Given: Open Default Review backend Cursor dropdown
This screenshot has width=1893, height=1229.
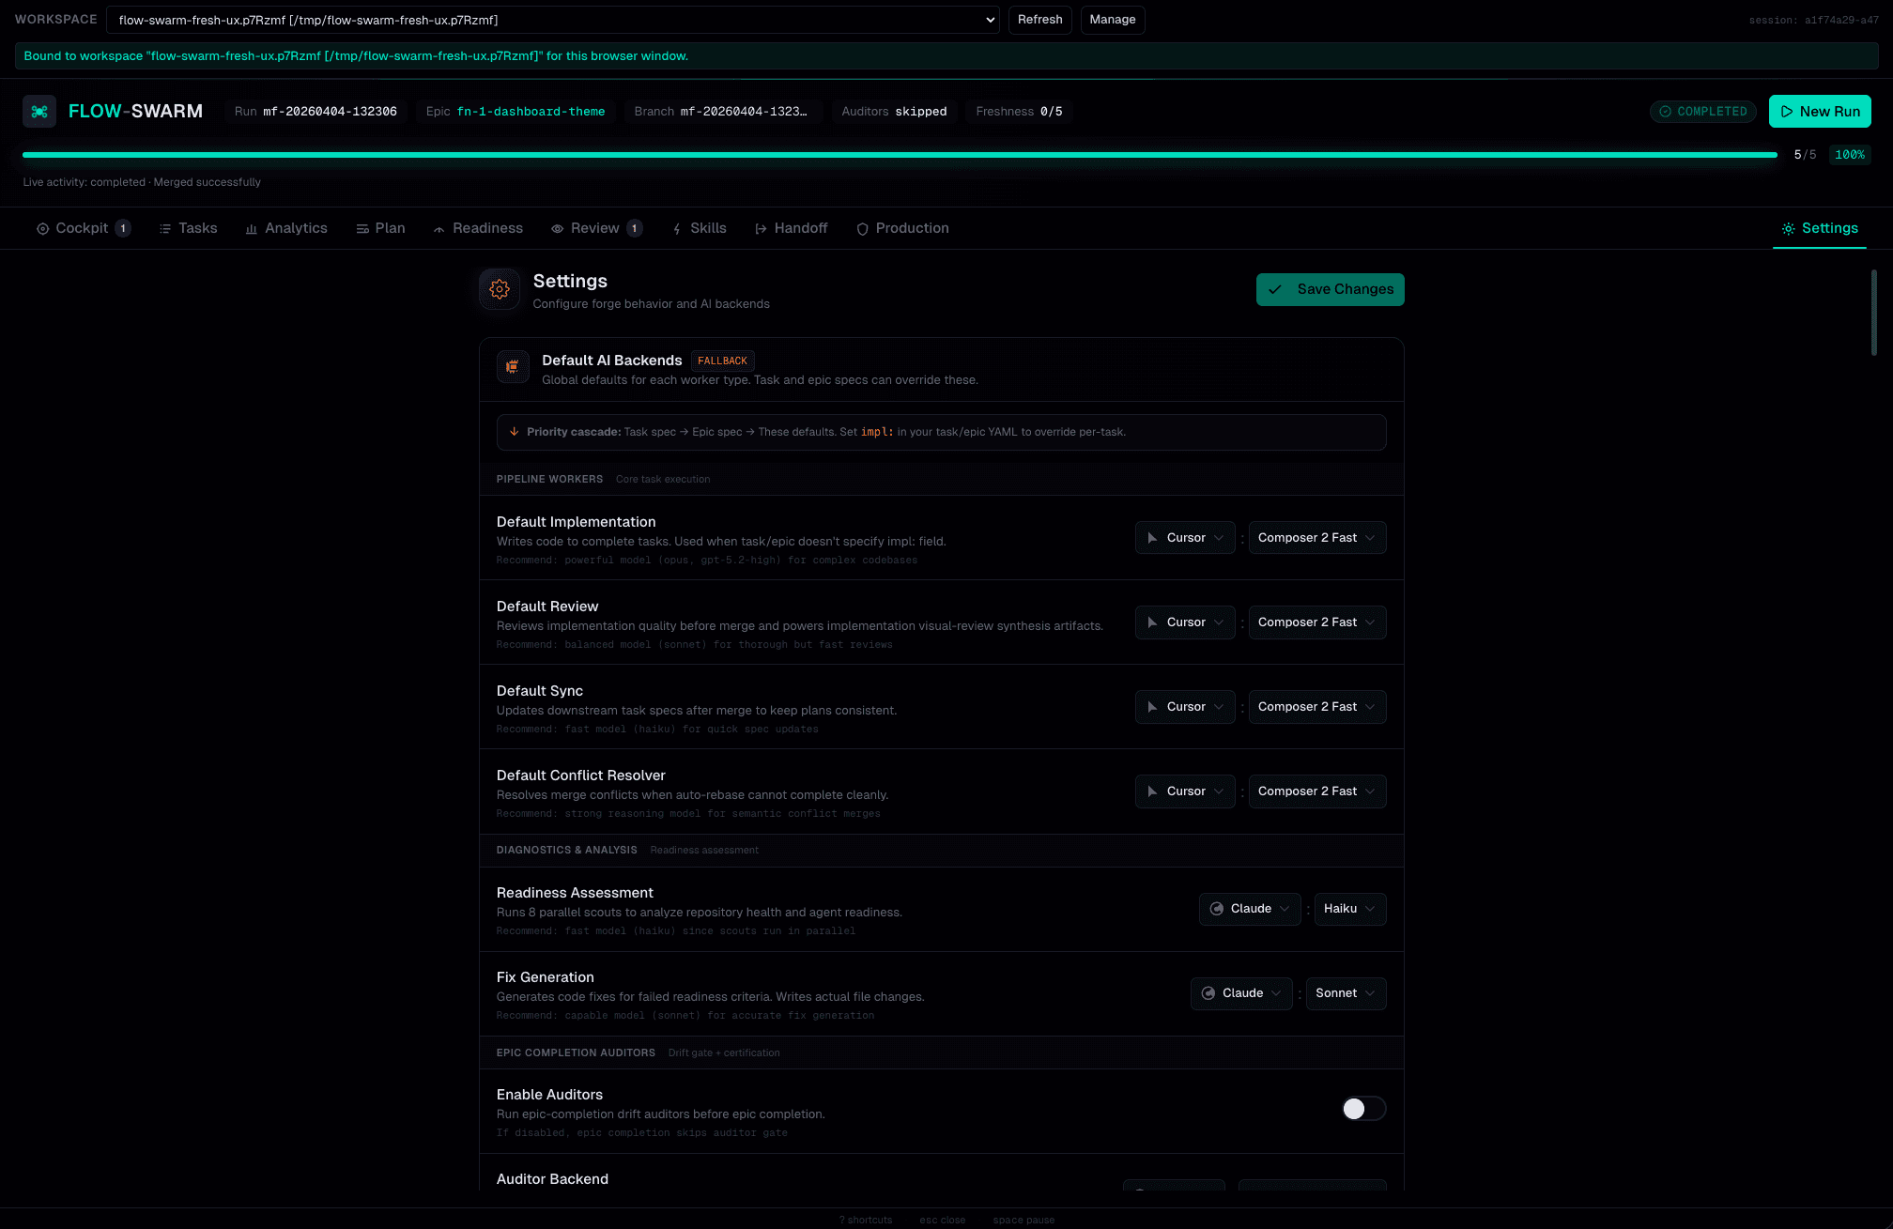Looking at the screenshot, I should click(x=1185, y=622).
